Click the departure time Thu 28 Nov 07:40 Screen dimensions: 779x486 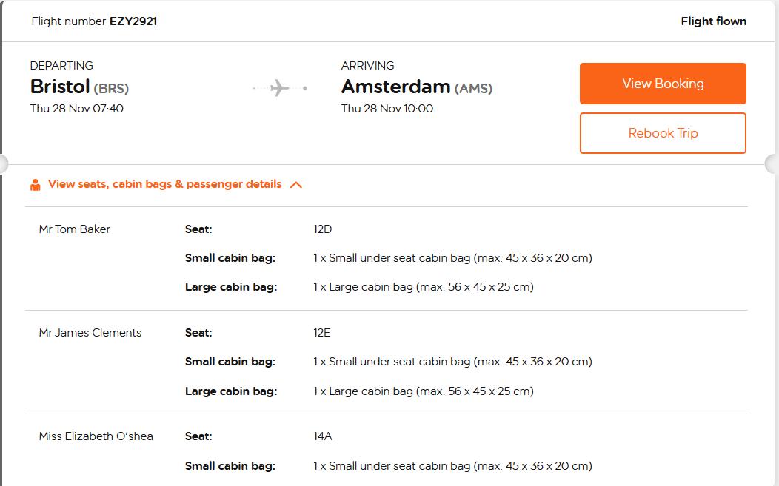(x=76, y=109)
